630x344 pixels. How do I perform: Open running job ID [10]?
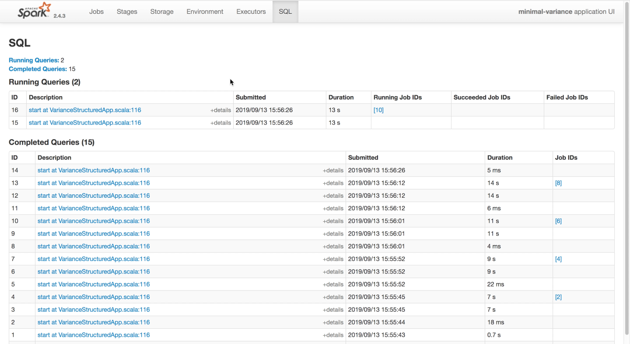[x=378, y=110]
